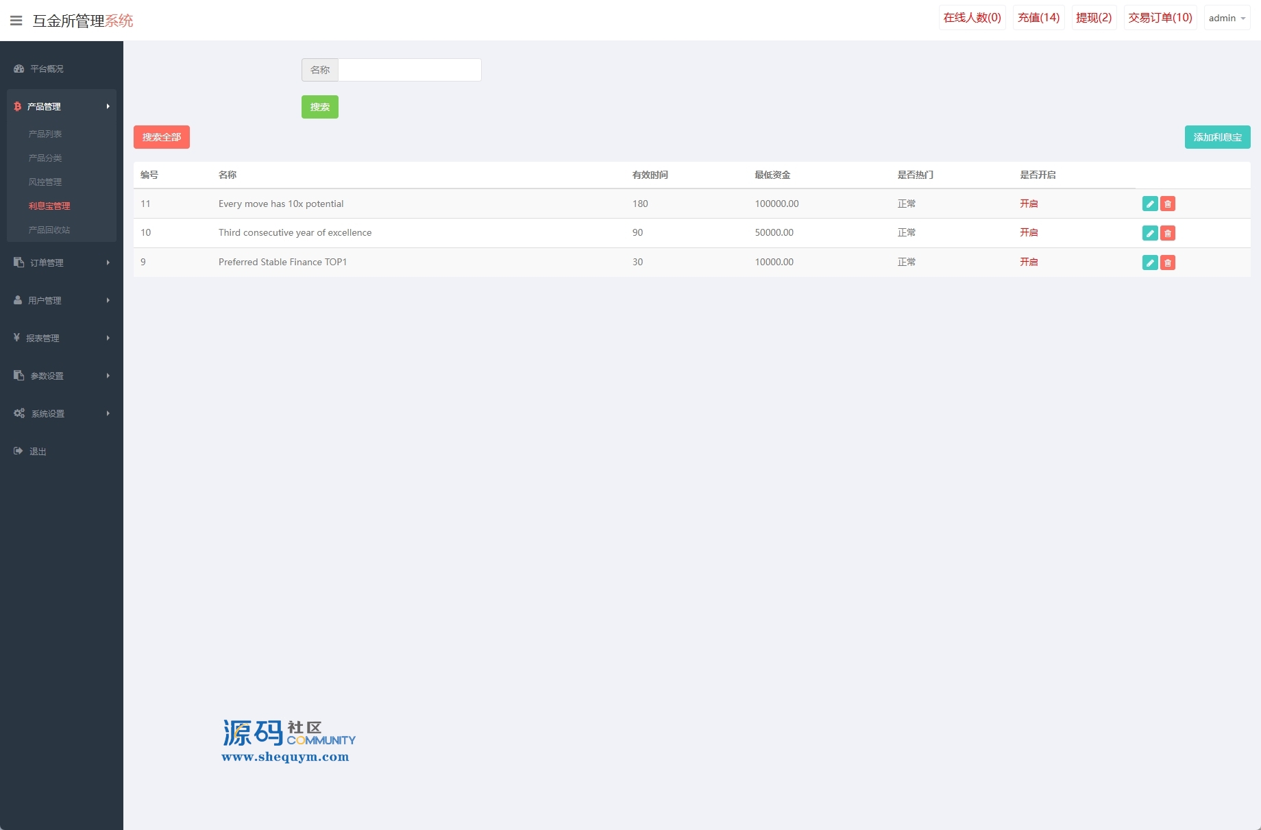Edit the 'Preferred Stable Finance TOP1' entry
This screenshot has height=830, width=1261.
coord(1150,263)
